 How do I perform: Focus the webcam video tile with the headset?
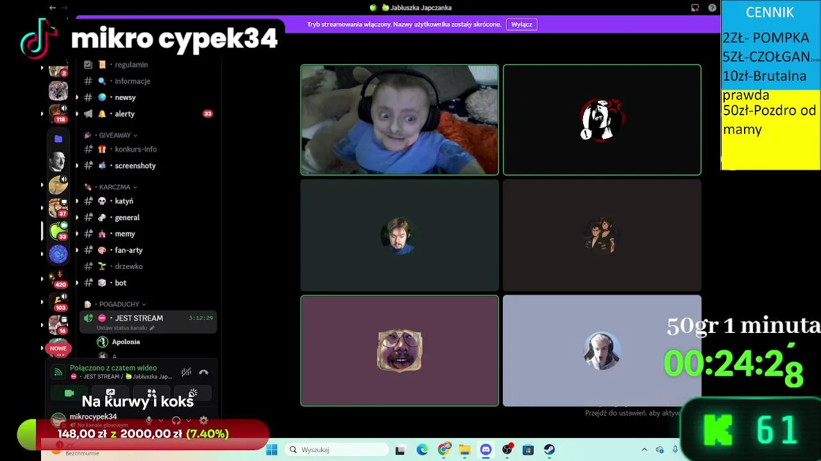(x=400, y=120)
